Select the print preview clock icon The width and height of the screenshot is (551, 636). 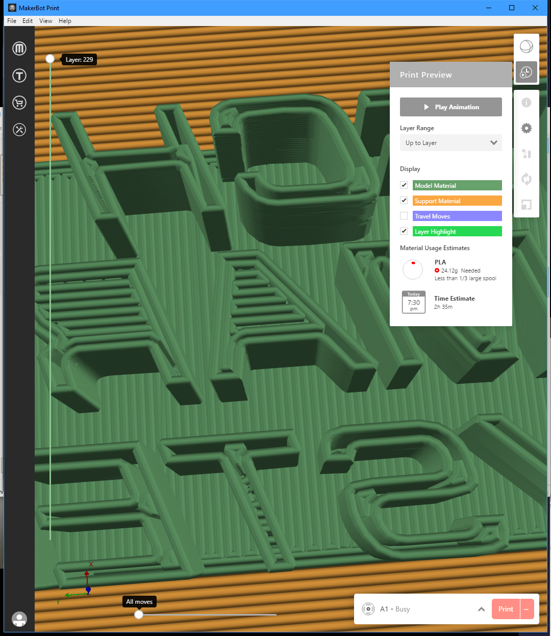click(527, 72)
